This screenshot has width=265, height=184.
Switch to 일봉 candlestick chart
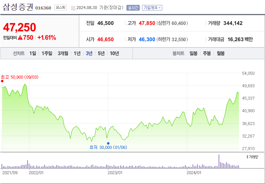193,54
